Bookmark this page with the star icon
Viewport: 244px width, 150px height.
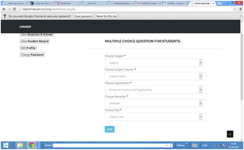pos(235,9)
